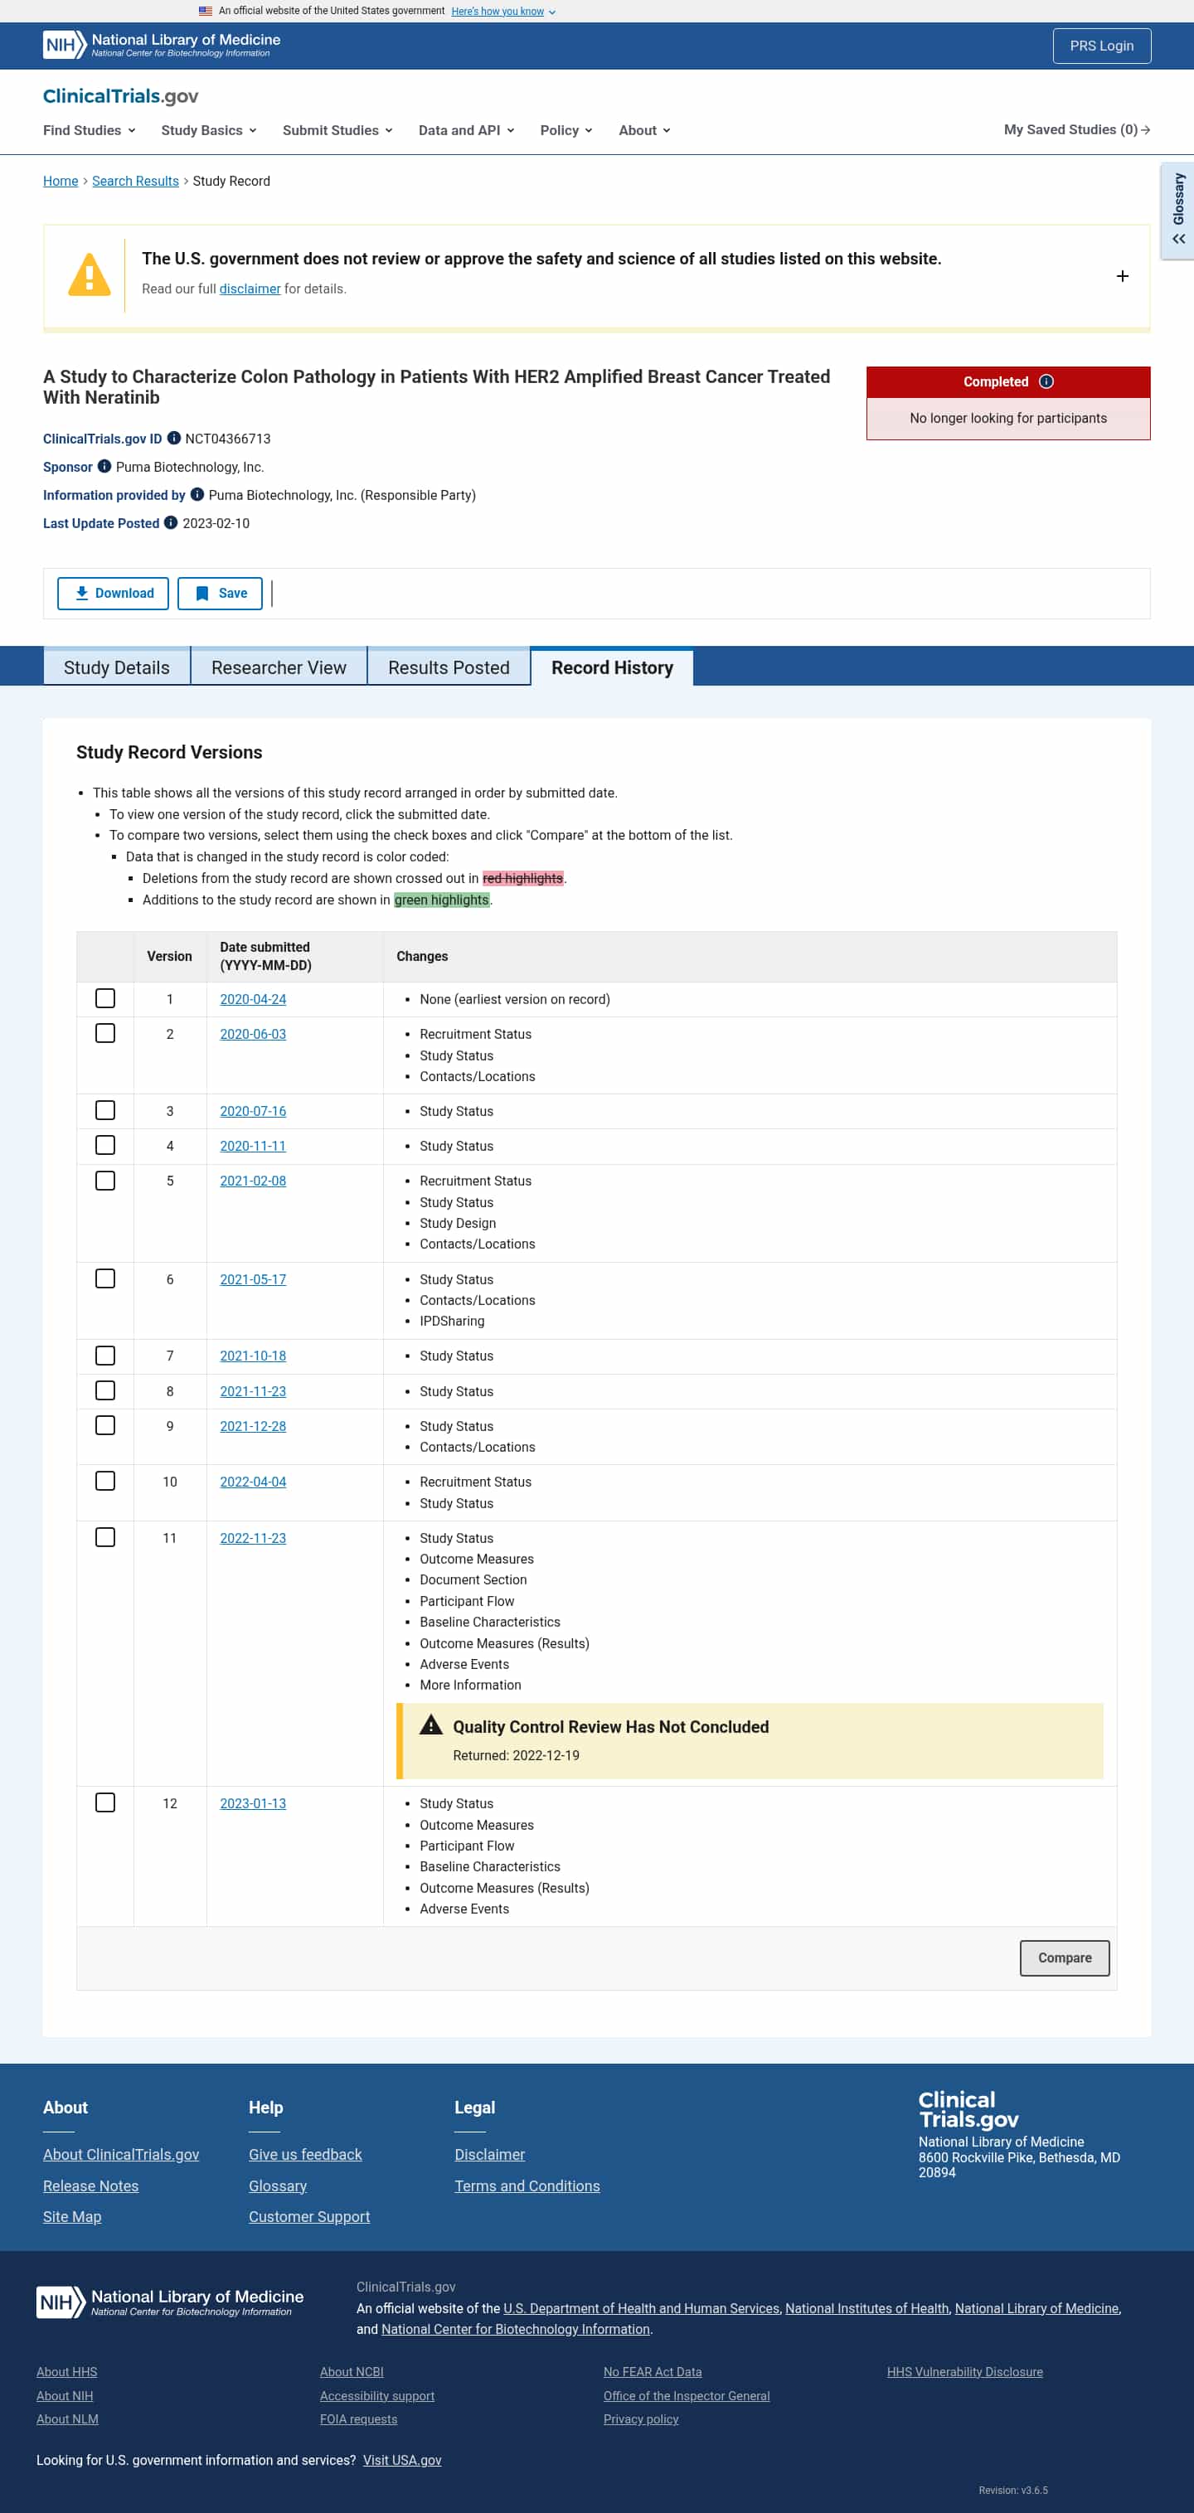Select the checkbox for version 5

click(x=105, y=1180)
